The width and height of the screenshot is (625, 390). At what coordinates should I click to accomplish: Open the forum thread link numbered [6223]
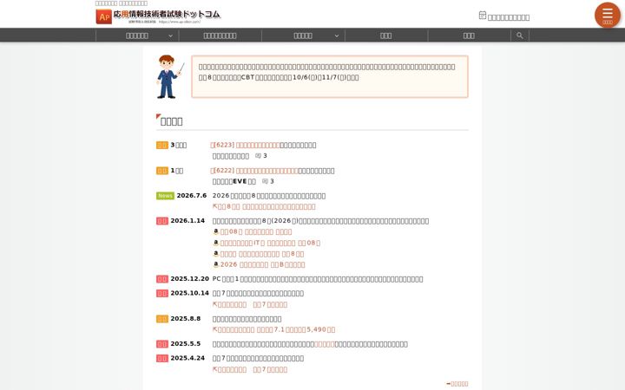point(245,145)
